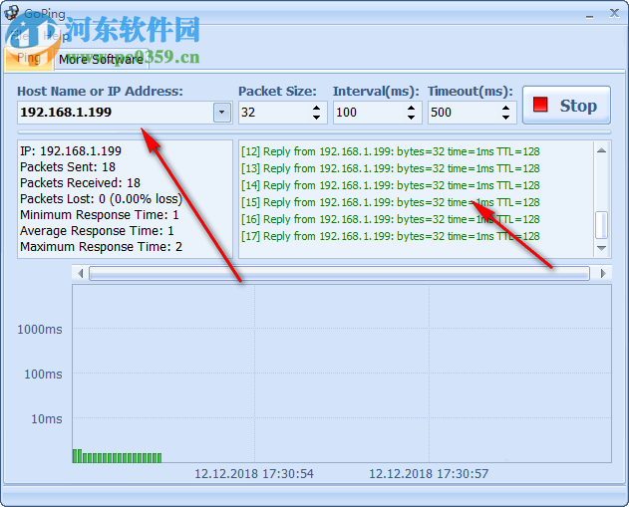The height and width of the screenshot is (507, 629).
Task: Increase Interval value with up arrow
Action: tap(411, 108)
